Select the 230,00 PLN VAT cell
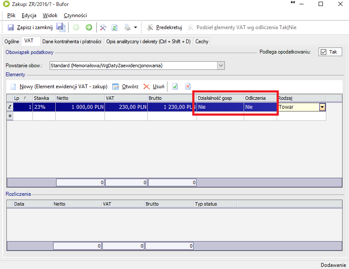Viewport: 349px width, 269px height. pyautogui.click(x=126, y=107)
